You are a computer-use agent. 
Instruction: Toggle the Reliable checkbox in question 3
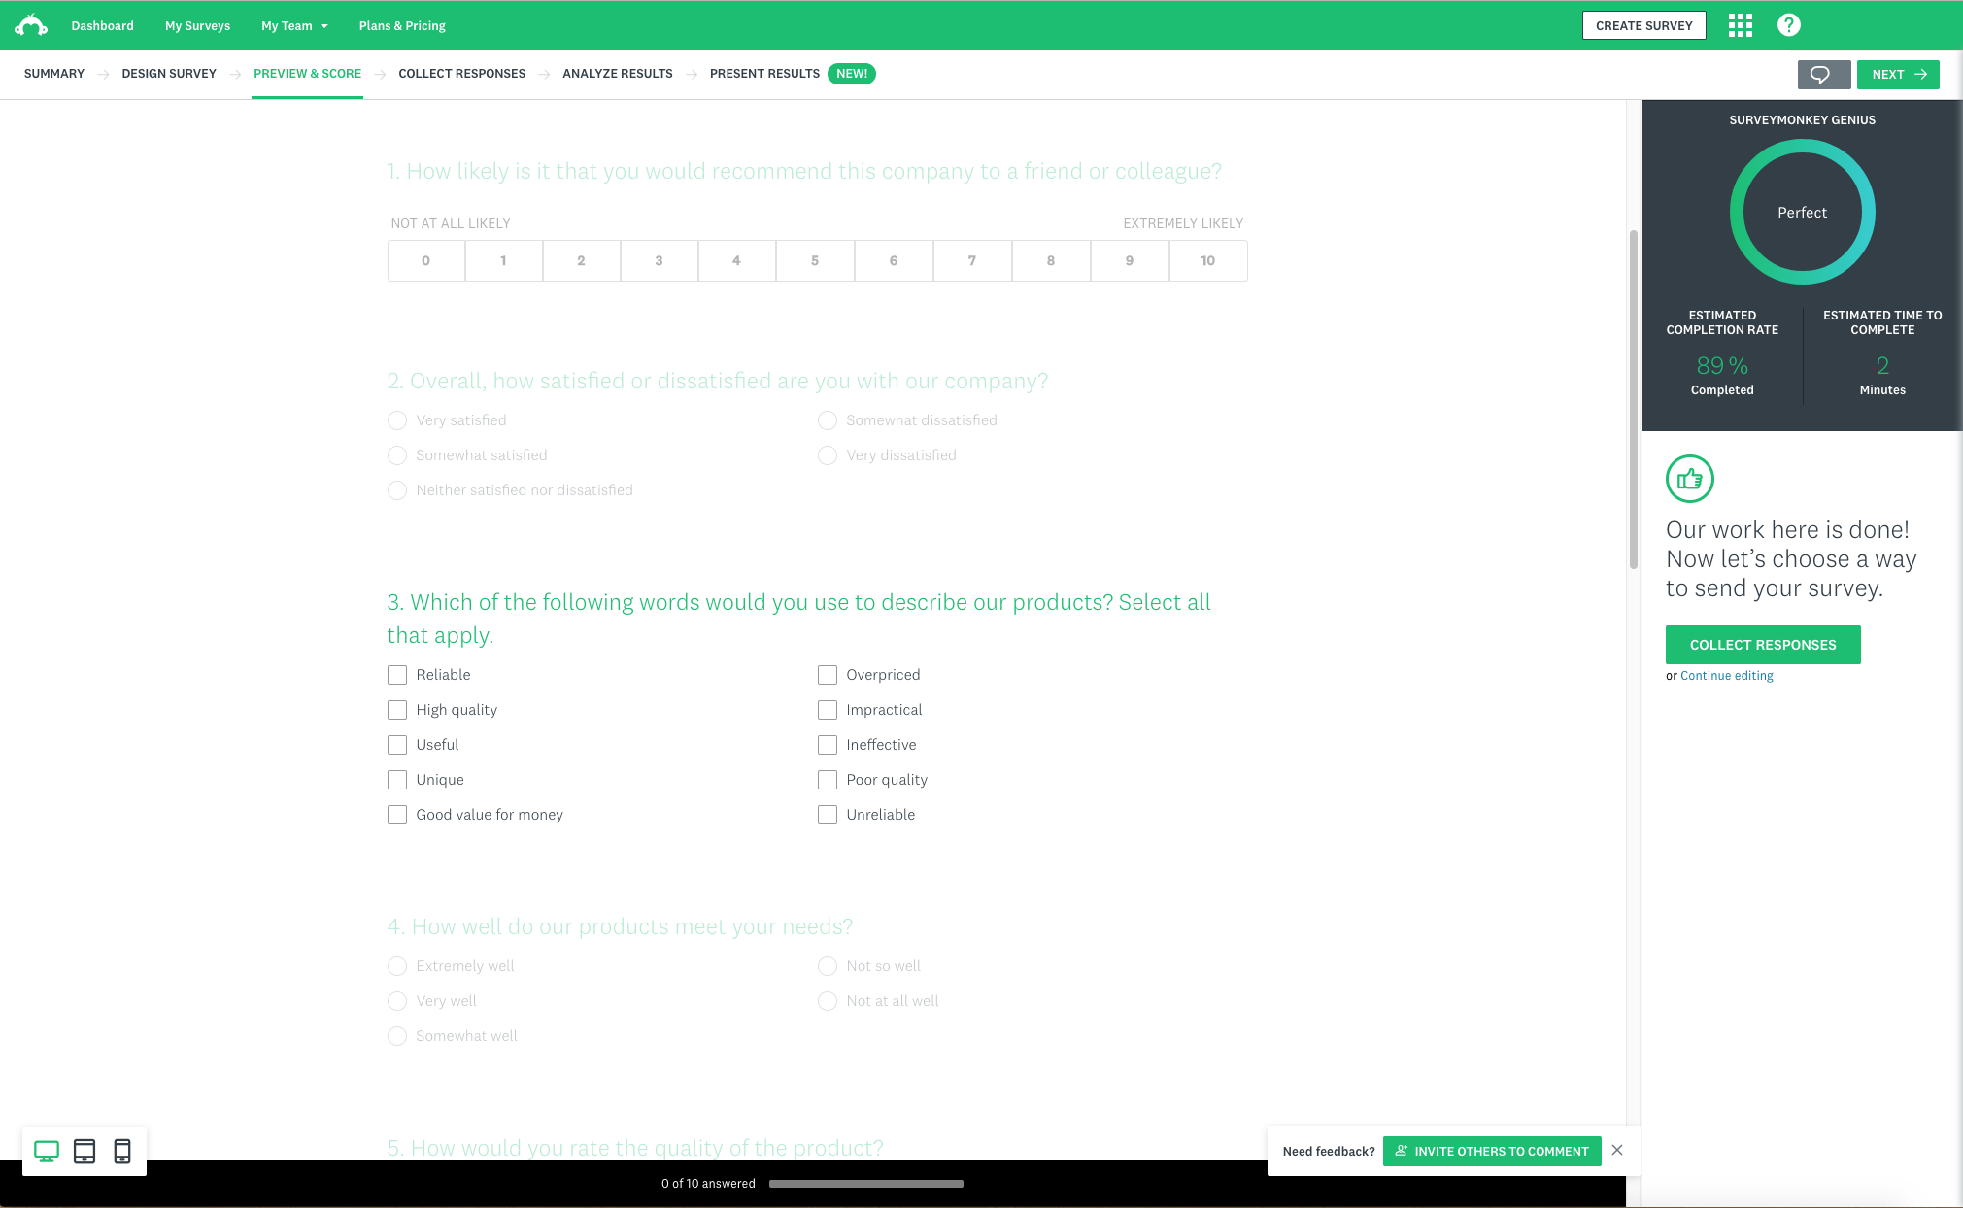[x=397, y=674]
